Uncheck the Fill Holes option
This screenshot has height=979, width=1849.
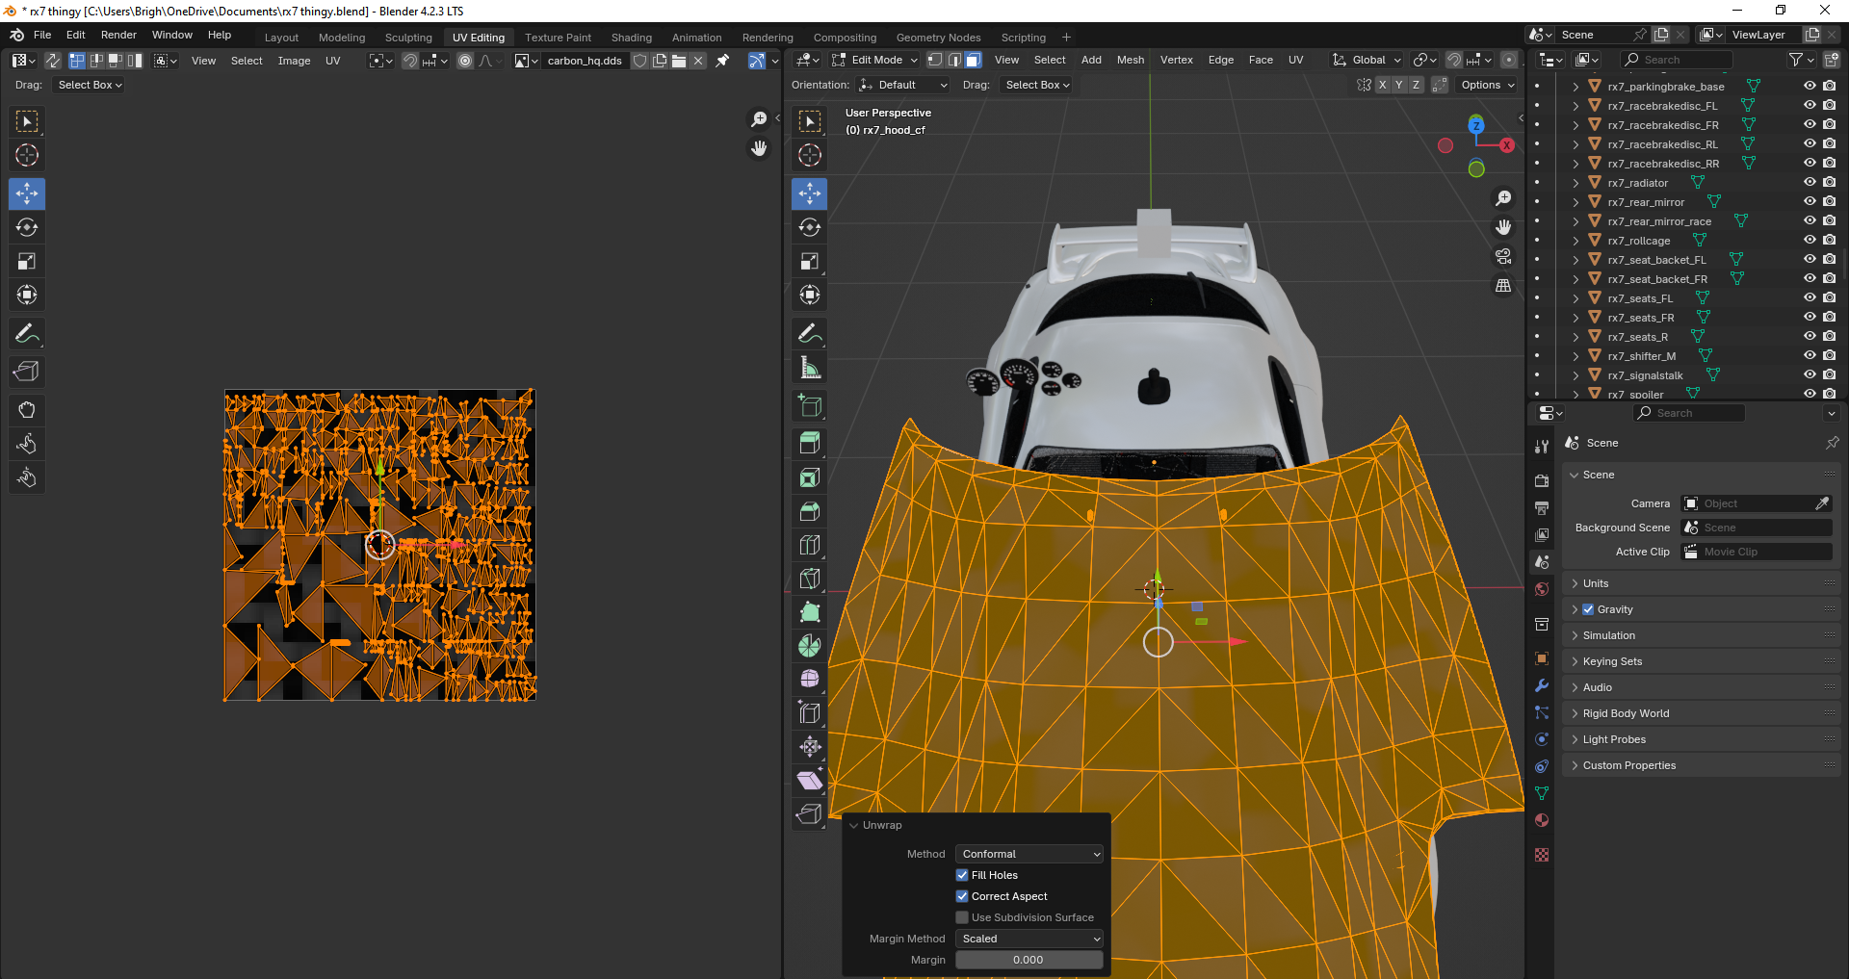pyautogui.click(x=962, y=875)
